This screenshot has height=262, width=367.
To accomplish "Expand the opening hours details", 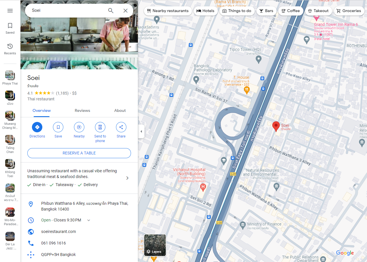I will (89, 220).
